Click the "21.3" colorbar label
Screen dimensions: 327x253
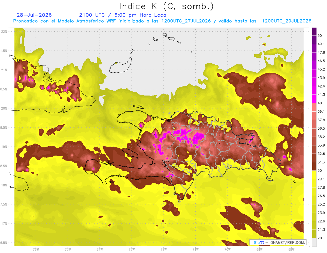322,230
